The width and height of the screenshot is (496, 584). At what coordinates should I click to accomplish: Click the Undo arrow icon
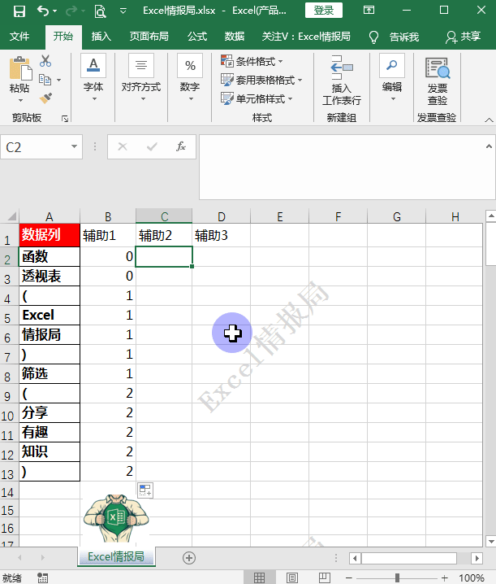pos(43,11)
